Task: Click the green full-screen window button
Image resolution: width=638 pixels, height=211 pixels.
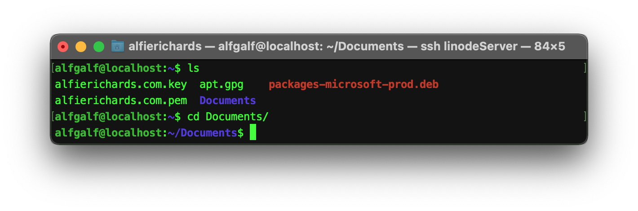Action: tap(99, 46)
